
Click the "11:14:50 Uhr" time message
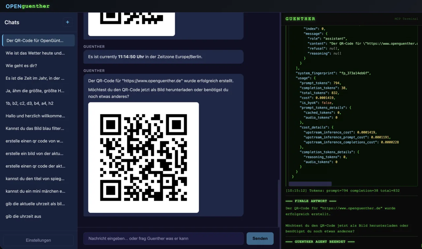coord(164,57)
